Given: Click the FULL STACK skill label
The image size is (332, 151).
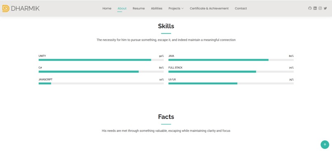Looking at the screenshot, I should 175,68.
